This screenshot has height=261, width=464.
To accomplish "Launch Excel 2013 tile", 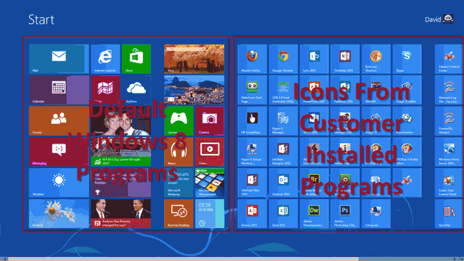I will 283,213.
